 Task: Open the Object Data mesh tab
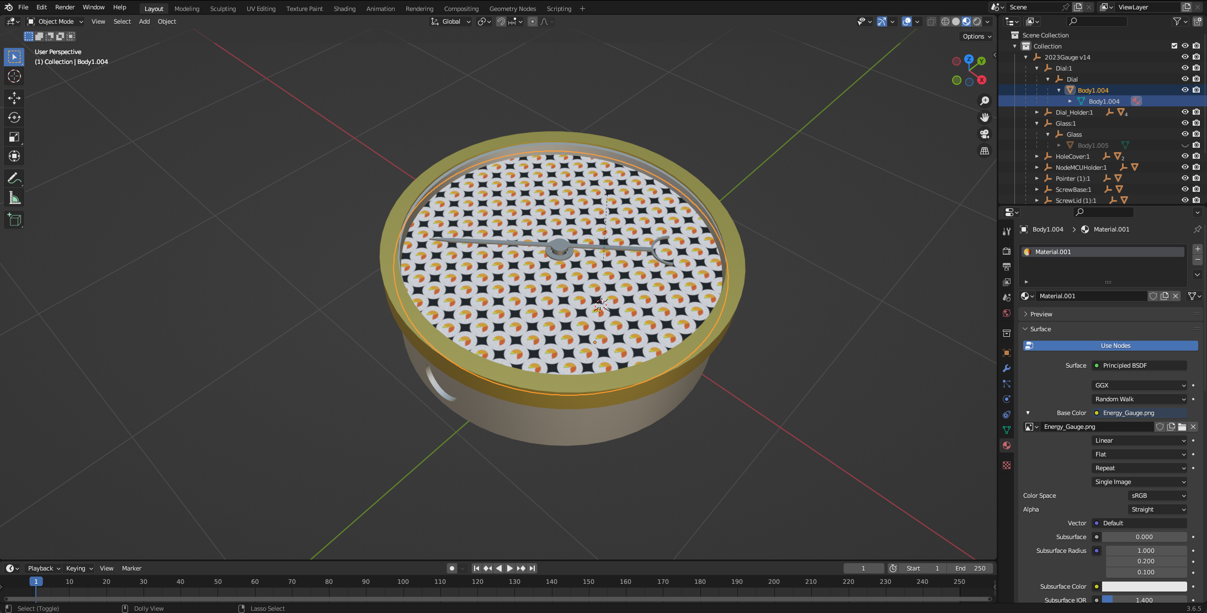(x=1007, y=430)
